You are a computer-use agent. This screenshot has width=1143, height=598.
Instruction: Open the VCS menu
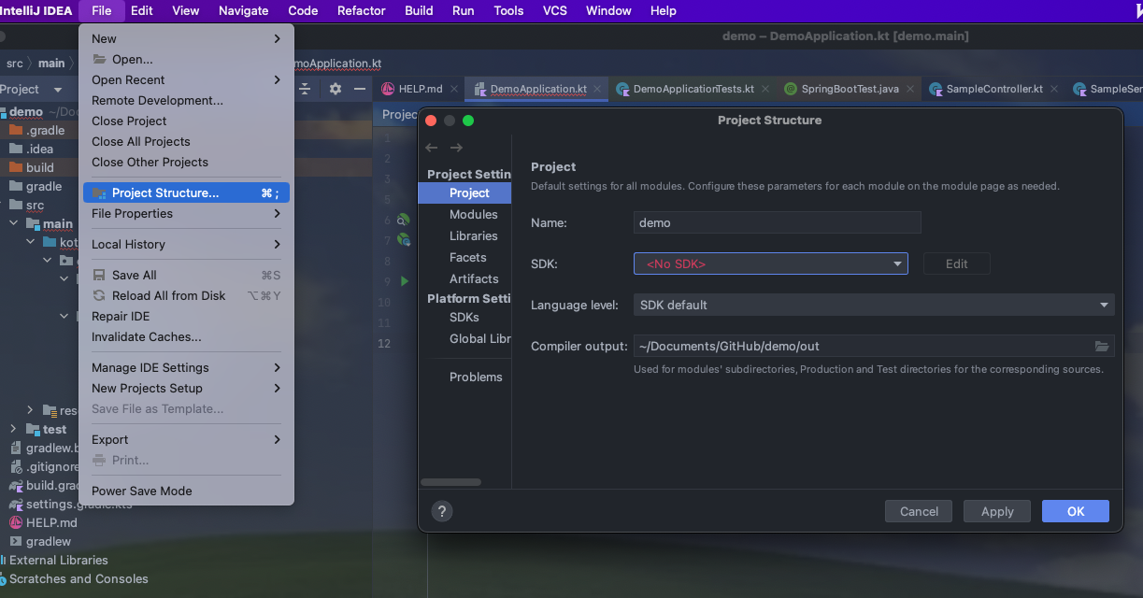[x=555, y=10]
